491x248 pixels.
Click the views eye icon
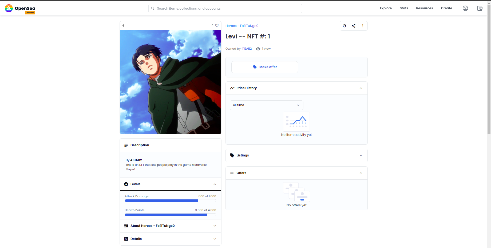coord(258,49)
